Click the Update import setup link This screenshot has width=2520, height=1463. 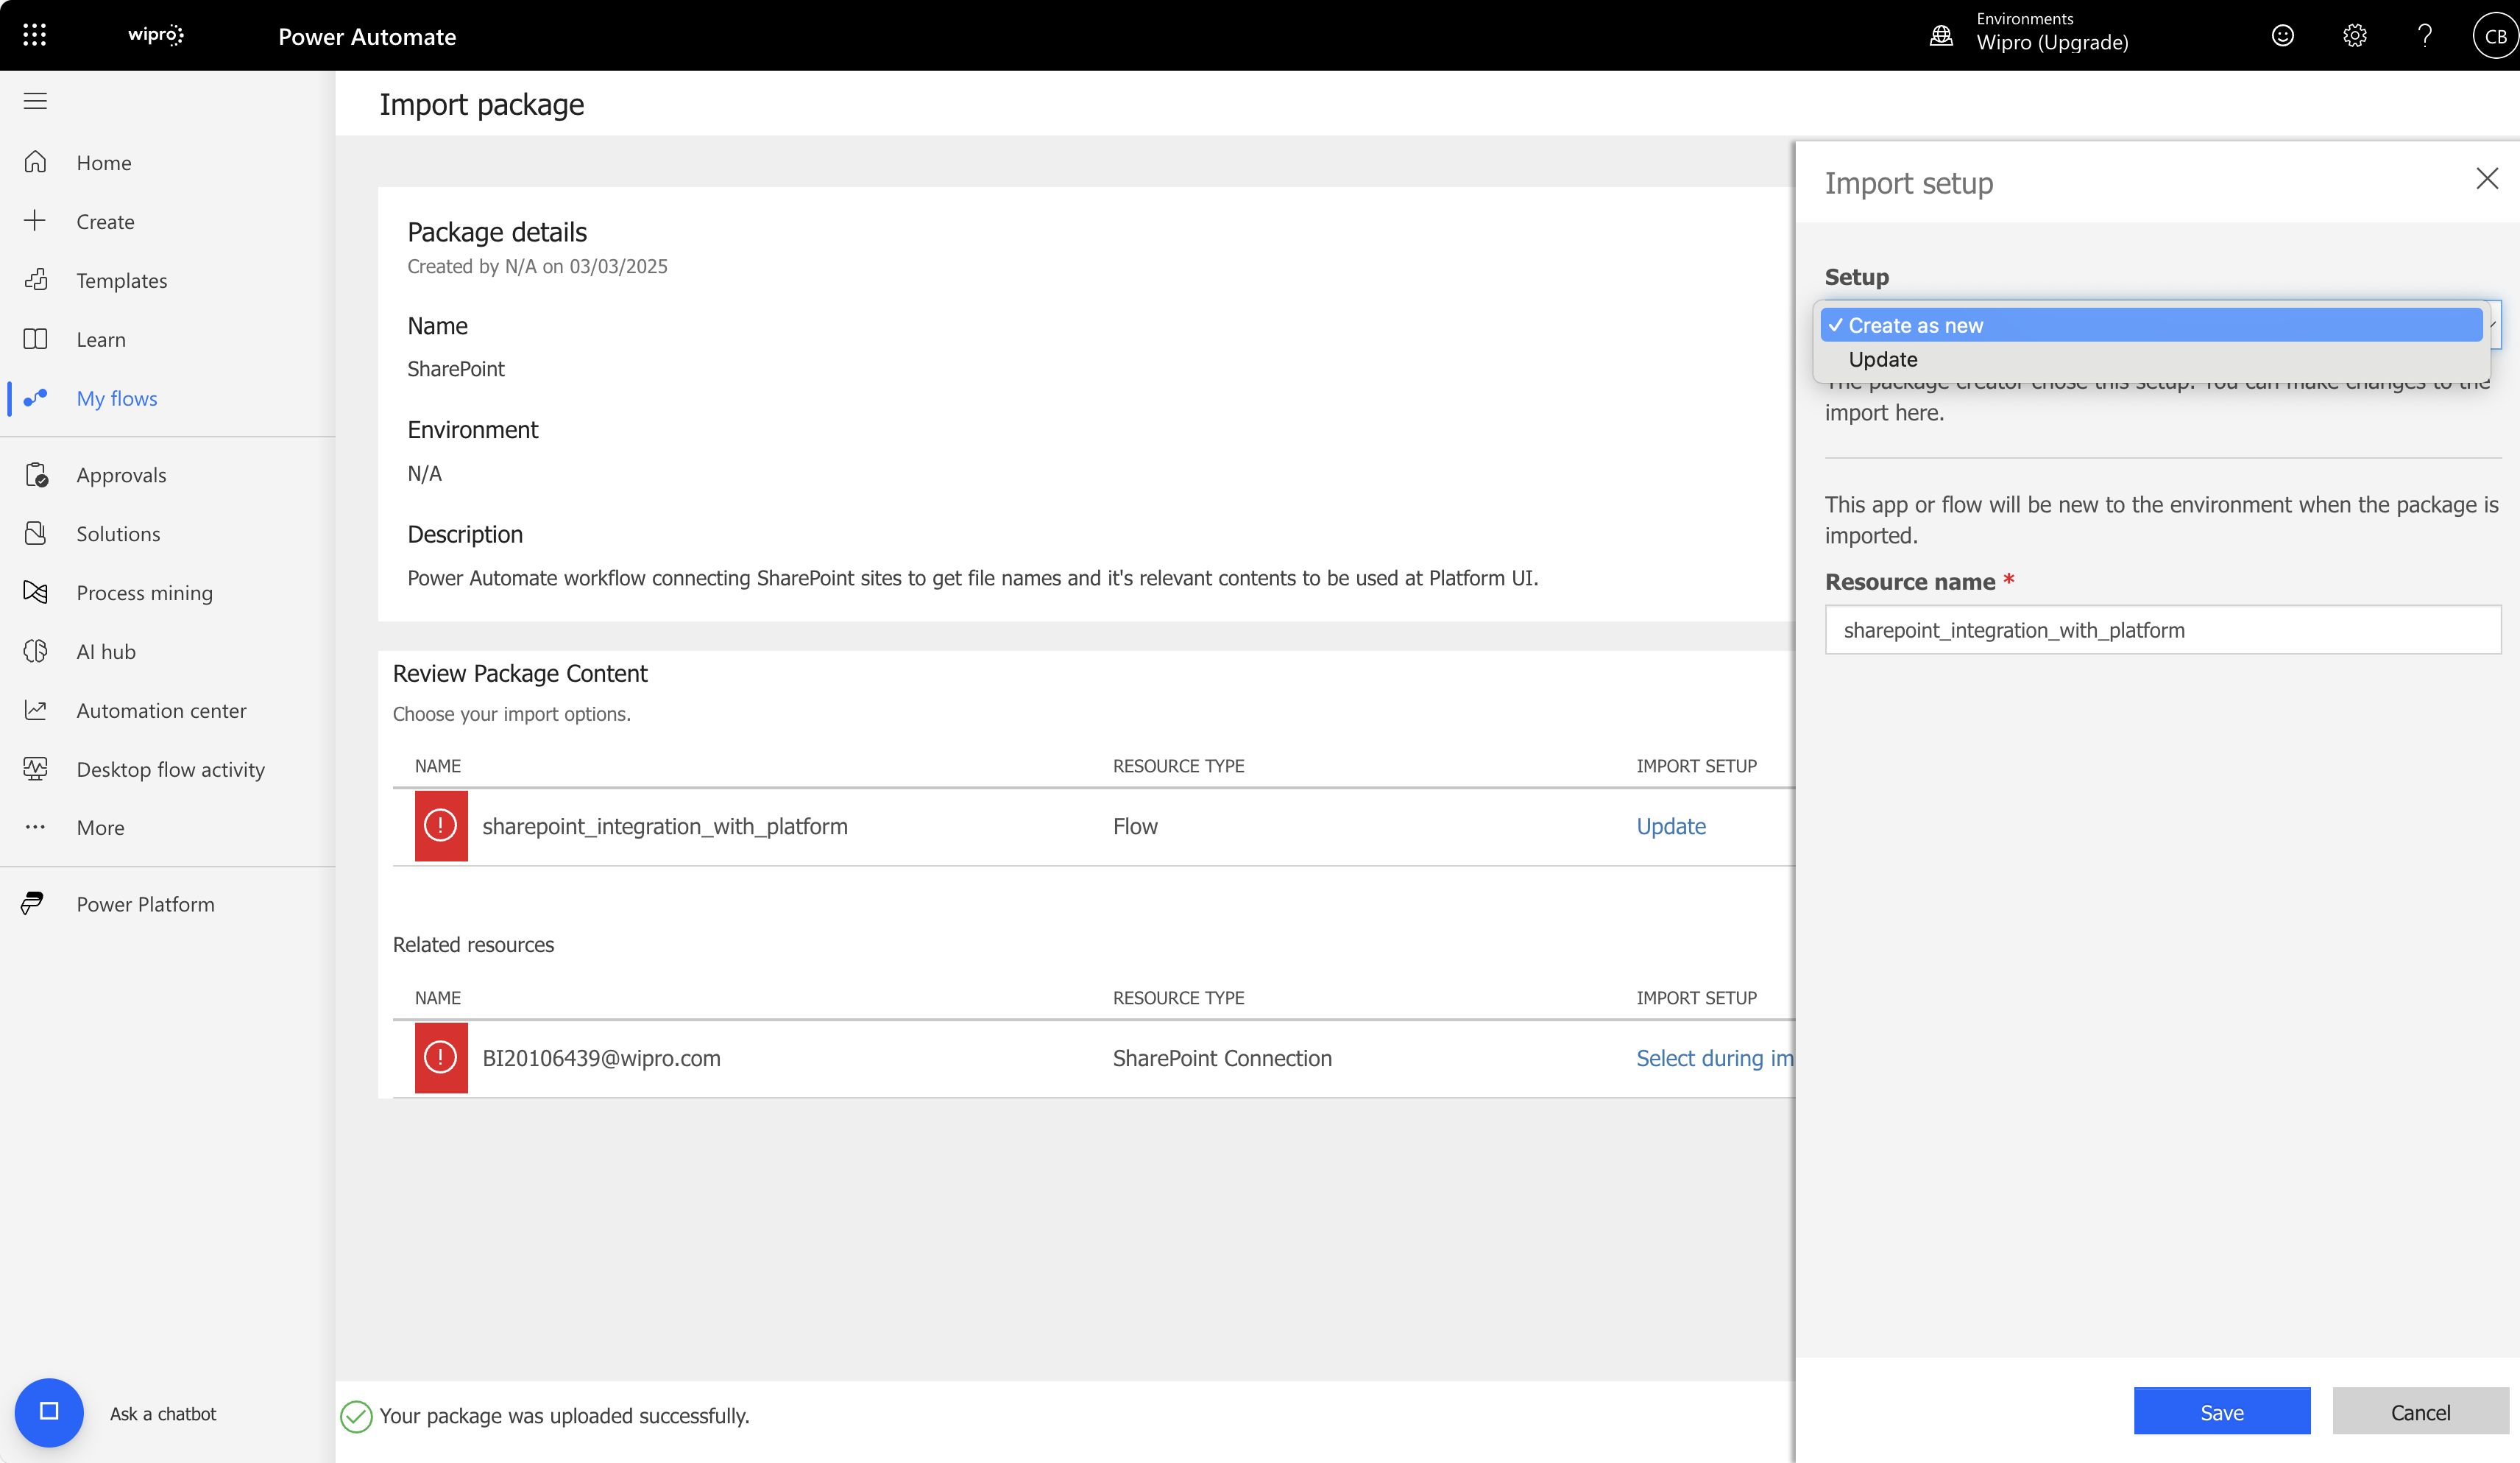click(1671, 825)
